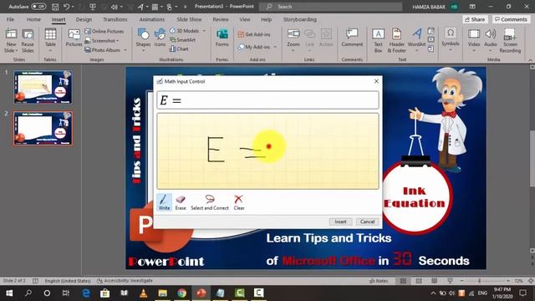Click Accessibility: Investigate in status bar

(125, 281)
